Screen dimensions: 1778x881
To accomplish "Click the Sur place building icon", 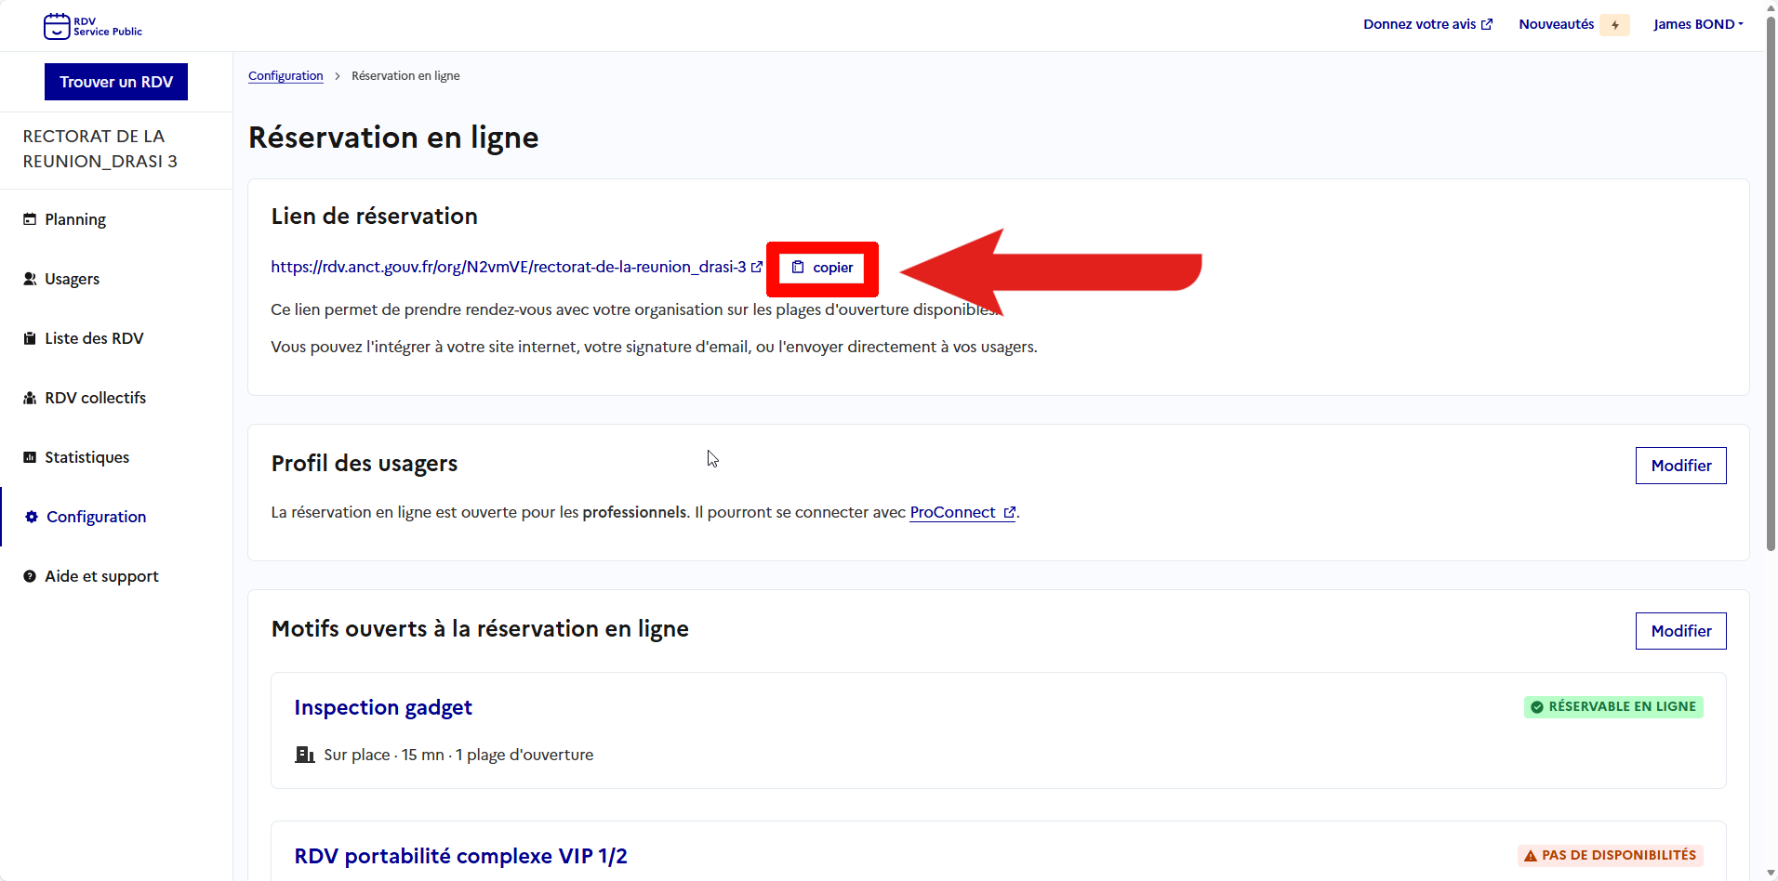I will [x=305, y=755].
